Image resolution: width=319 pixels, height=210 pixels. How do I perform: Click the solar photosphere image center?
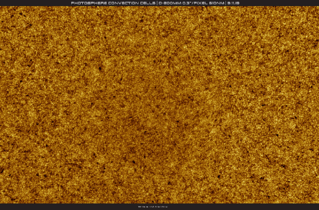(x=159, y=105)
